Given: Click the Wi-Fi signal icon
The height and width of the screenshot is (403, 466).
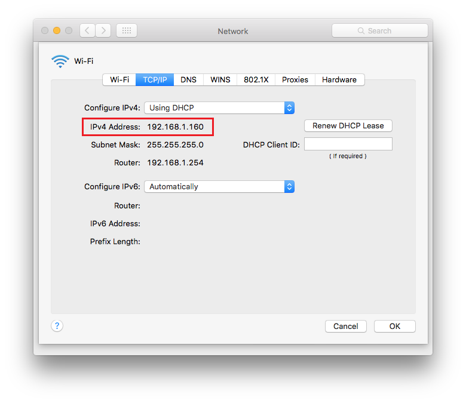Looking at the screenshot, I should 60,61.
